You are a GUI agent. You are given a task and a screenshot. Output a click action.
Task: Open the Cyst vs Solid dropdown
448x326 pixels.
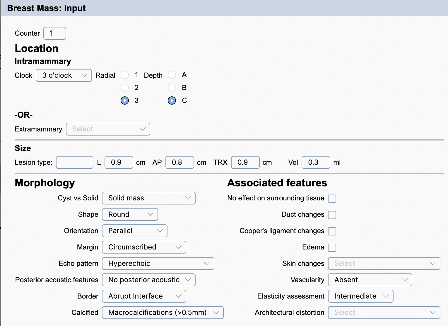click(148, 198)
